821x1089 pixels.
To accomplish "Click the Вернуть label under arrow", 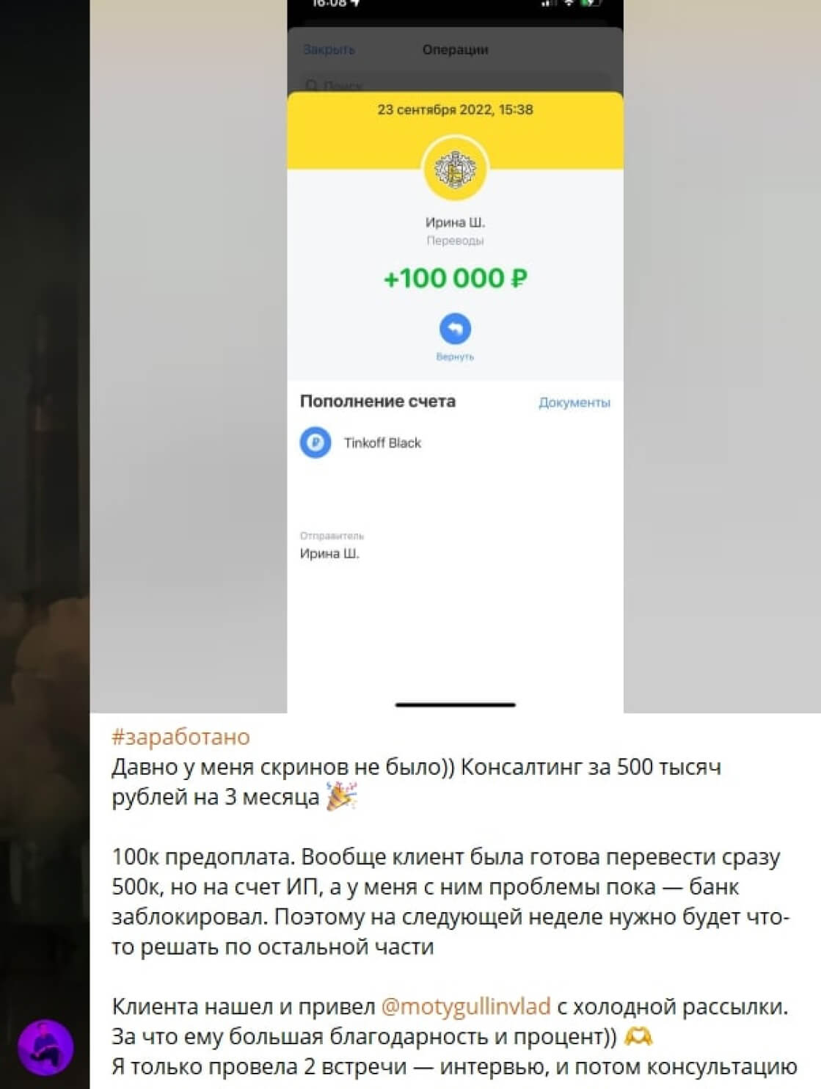I will pos(455,357).
